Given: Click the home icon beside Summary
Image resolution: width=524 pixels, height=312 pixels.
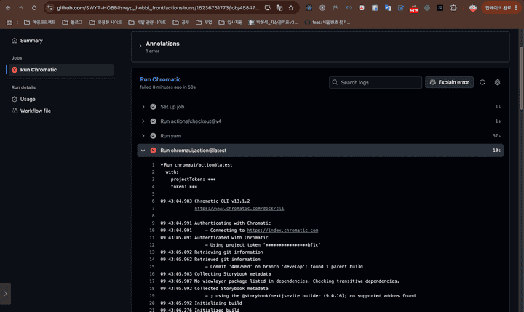Looking at the screenshot, I should click(x=15, y=41).
